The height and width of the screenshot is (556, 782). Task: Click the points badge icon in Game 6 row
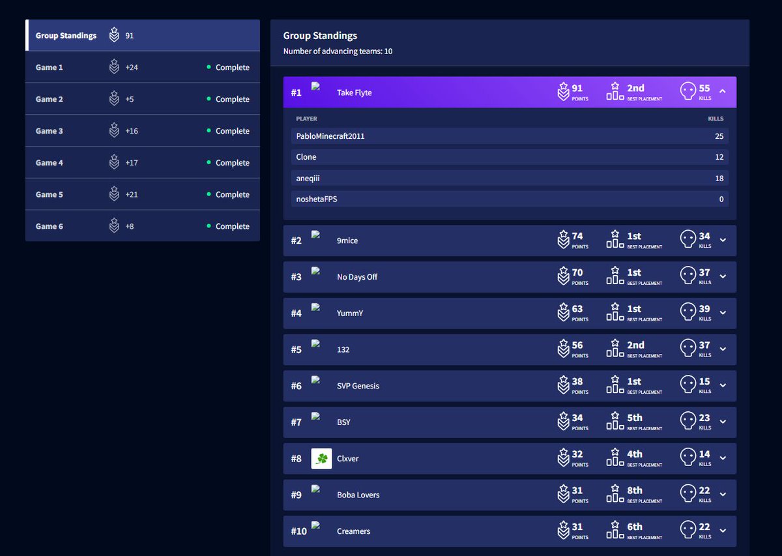click(x=114, y=226)
